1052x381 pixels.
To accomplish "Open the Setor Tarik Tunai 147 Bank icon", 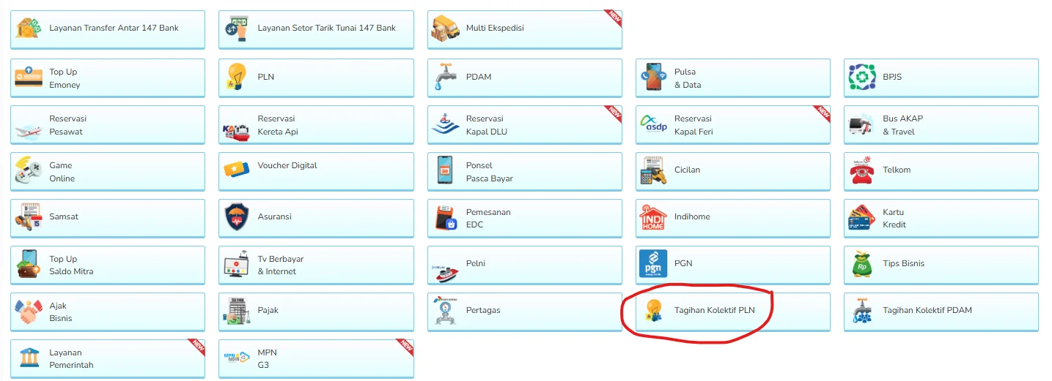I will [x=238, y=29].
